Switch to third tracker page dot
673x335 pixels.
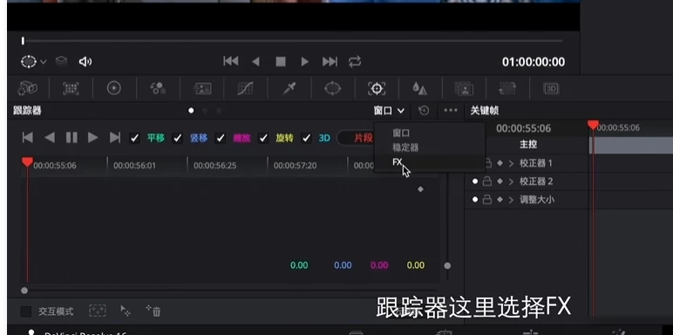coord(219,111)
